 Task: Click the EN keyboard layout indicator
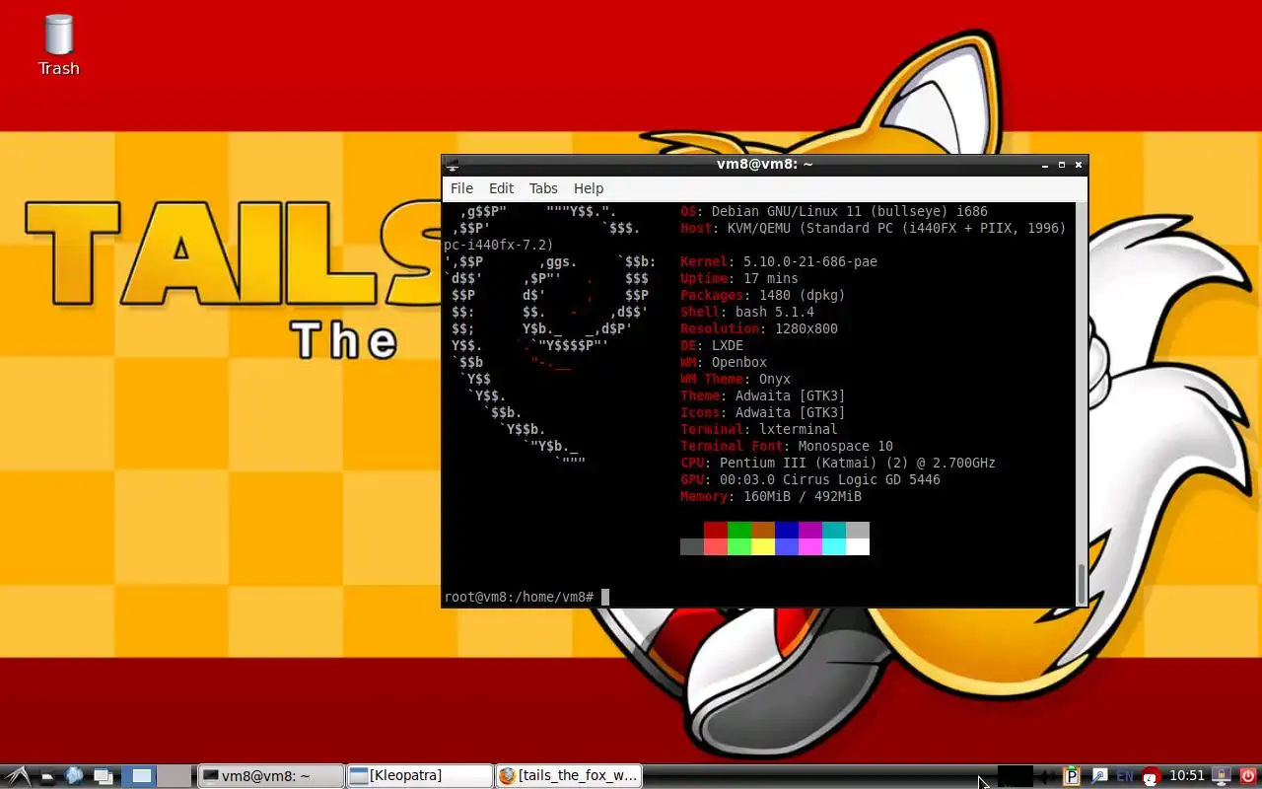pyautogui.click(x=1124, y=777)
